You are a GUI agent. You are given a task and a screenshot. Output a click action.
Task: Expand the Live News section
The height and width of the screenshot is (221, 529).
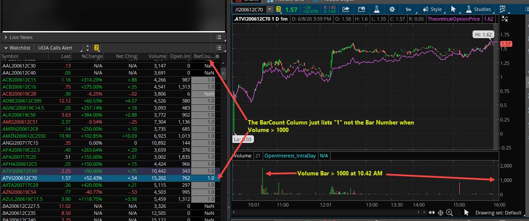coord(6,38)
